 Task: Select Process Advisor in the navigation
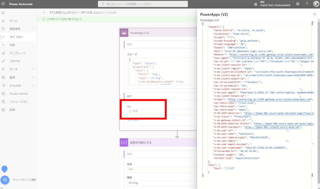click(18, 94)
